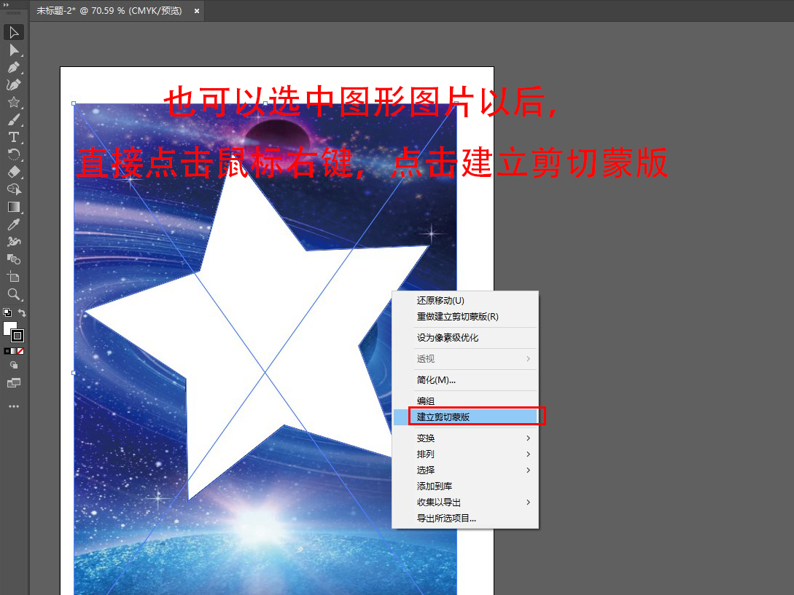This screenshot has height=595, width=794.
Task: Click 导出所选项目... option
Action: [x=446, y=519]
